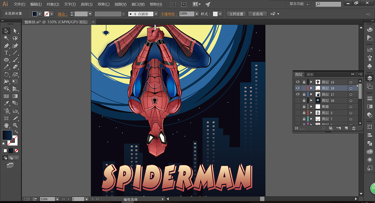Switch to the 画板 tab in the panel
This screenshot has height=203, width=375.
pyautogui.click(x=310, y=74)
